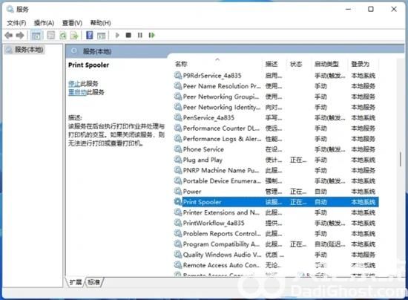The image size is (408, 300).
Task: Select the Power service row
Action: click(x=276, y=192)
